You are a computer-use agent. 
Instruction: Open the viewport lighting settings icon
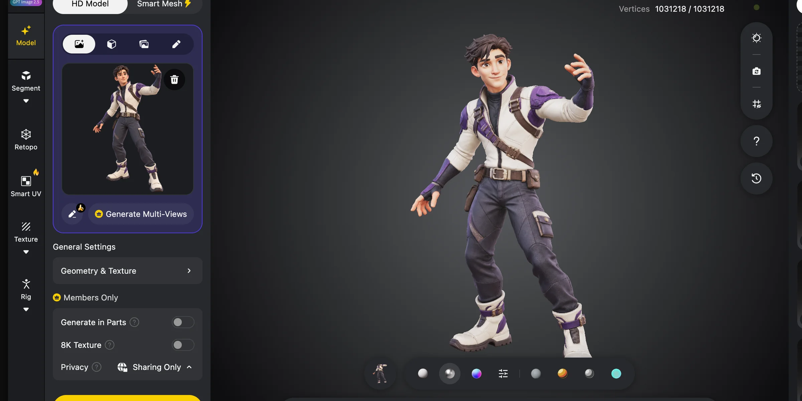pos(757,38)
